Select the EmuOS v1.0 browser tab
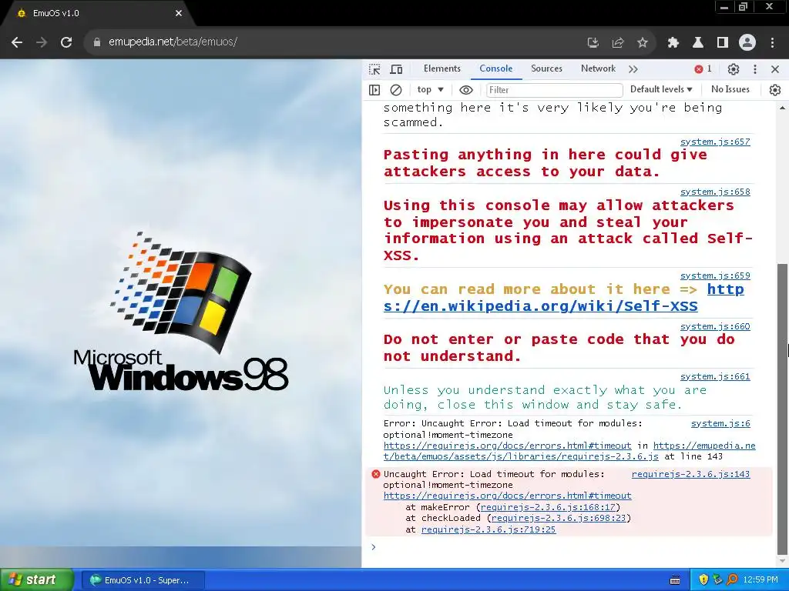 click(98, 14)
